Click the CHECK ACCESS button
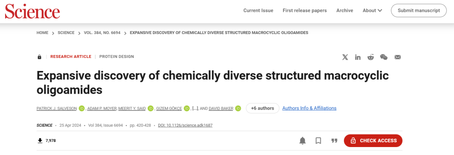Screen dimensions: 454x155 click(x=373, y=141)
